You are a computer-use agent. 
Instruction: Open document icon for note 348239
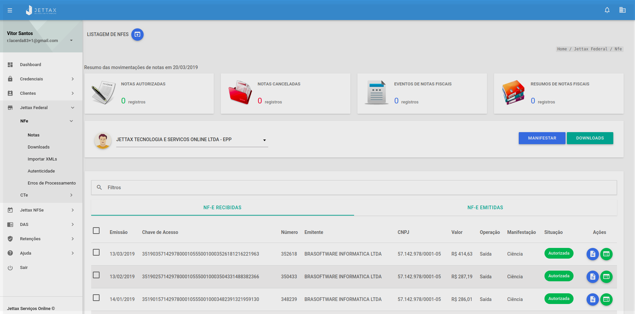tap(593, 299)
